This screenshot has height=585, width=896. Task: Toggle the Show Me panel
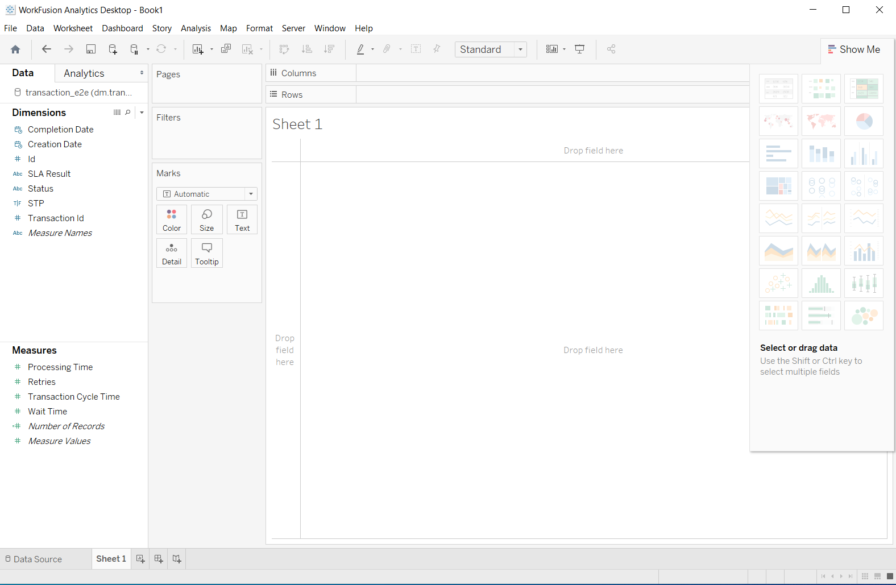coord(854,49)
